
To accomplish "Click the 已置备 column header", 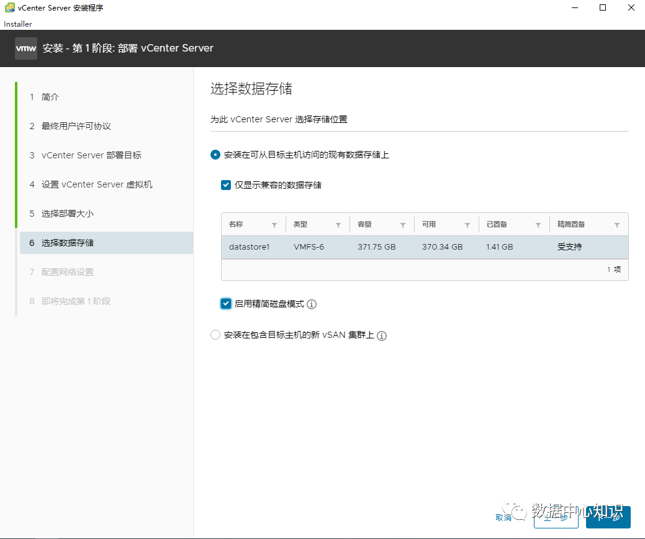I will pos(497,224).
